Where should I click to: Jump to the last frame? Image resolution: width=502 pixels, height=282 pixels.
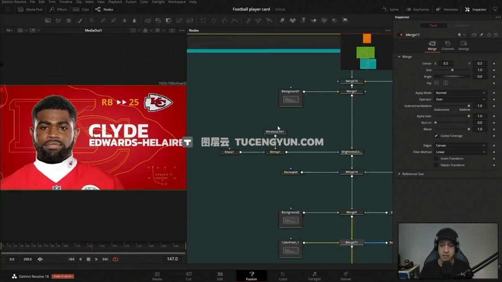pyautogui.click(x=105, y=259)
